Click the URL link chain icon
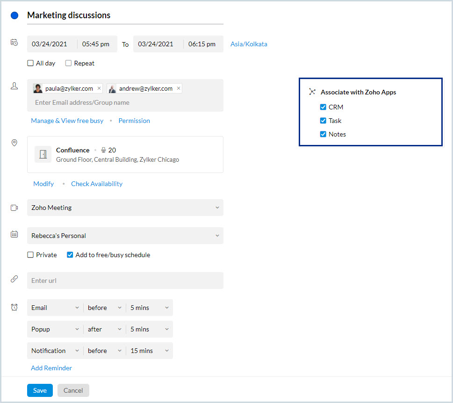Screen dimensions: 453x403 coord(14,279)
